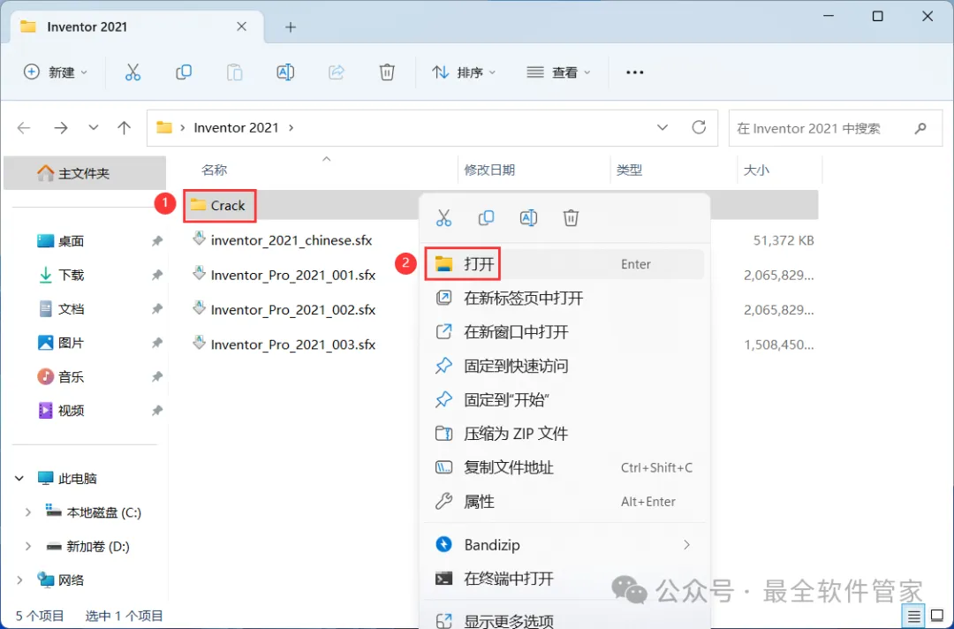Click the Delete trash icon in the toolbar
This screenshot has height=629, width=954.
pyautogui.click(x=387, y=72)
